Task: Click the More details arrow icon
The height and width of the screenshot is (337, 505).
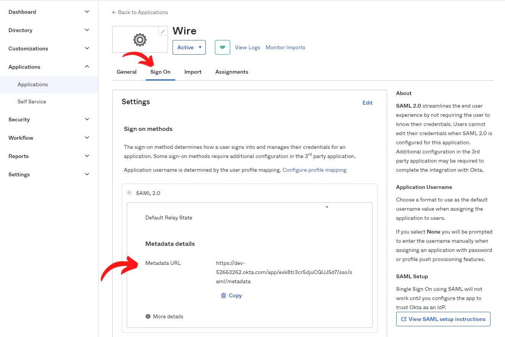Action: (x=148, y=316)
